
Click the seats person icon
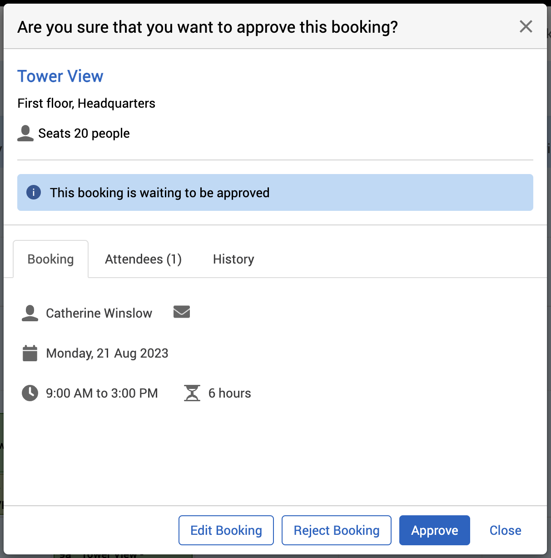[25, 133]
